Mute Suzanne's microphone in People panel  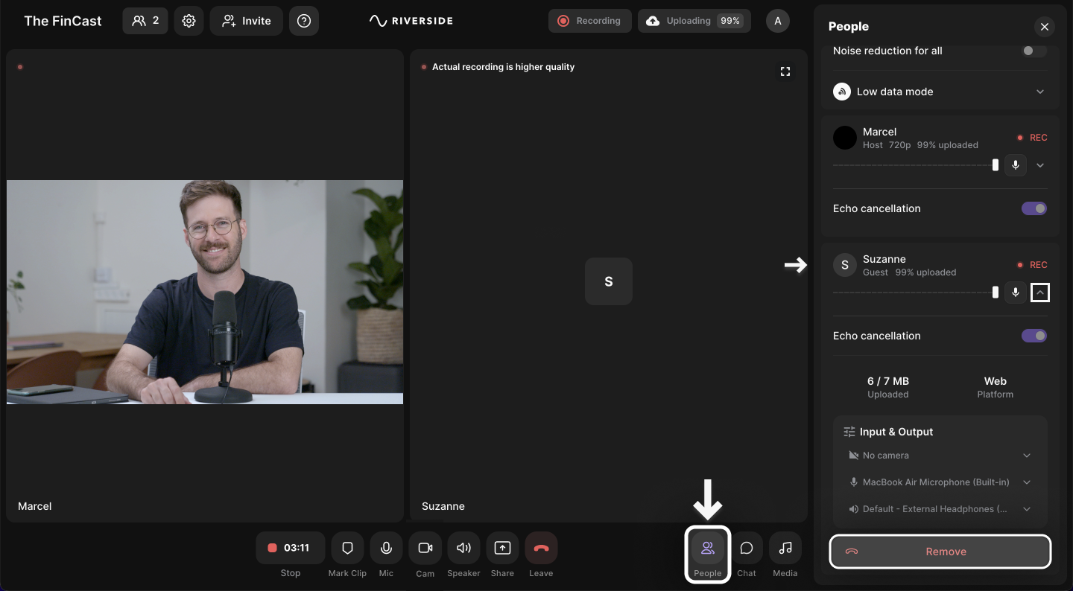(1016, 293)
